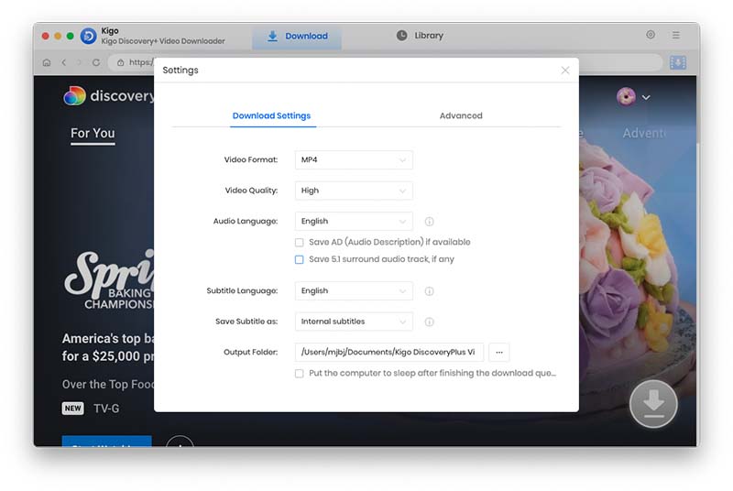Click the large round download button
The image size is (733, 491).
coord(653,404)
